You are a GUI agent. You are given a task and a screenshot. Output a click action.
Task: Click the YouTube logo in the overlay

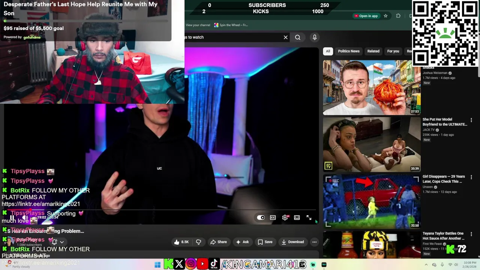point(202,264)
